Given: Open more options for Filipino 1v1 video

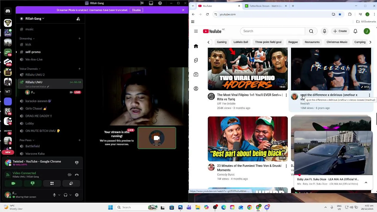Looking at the screenshot, I should coord(286,95).
